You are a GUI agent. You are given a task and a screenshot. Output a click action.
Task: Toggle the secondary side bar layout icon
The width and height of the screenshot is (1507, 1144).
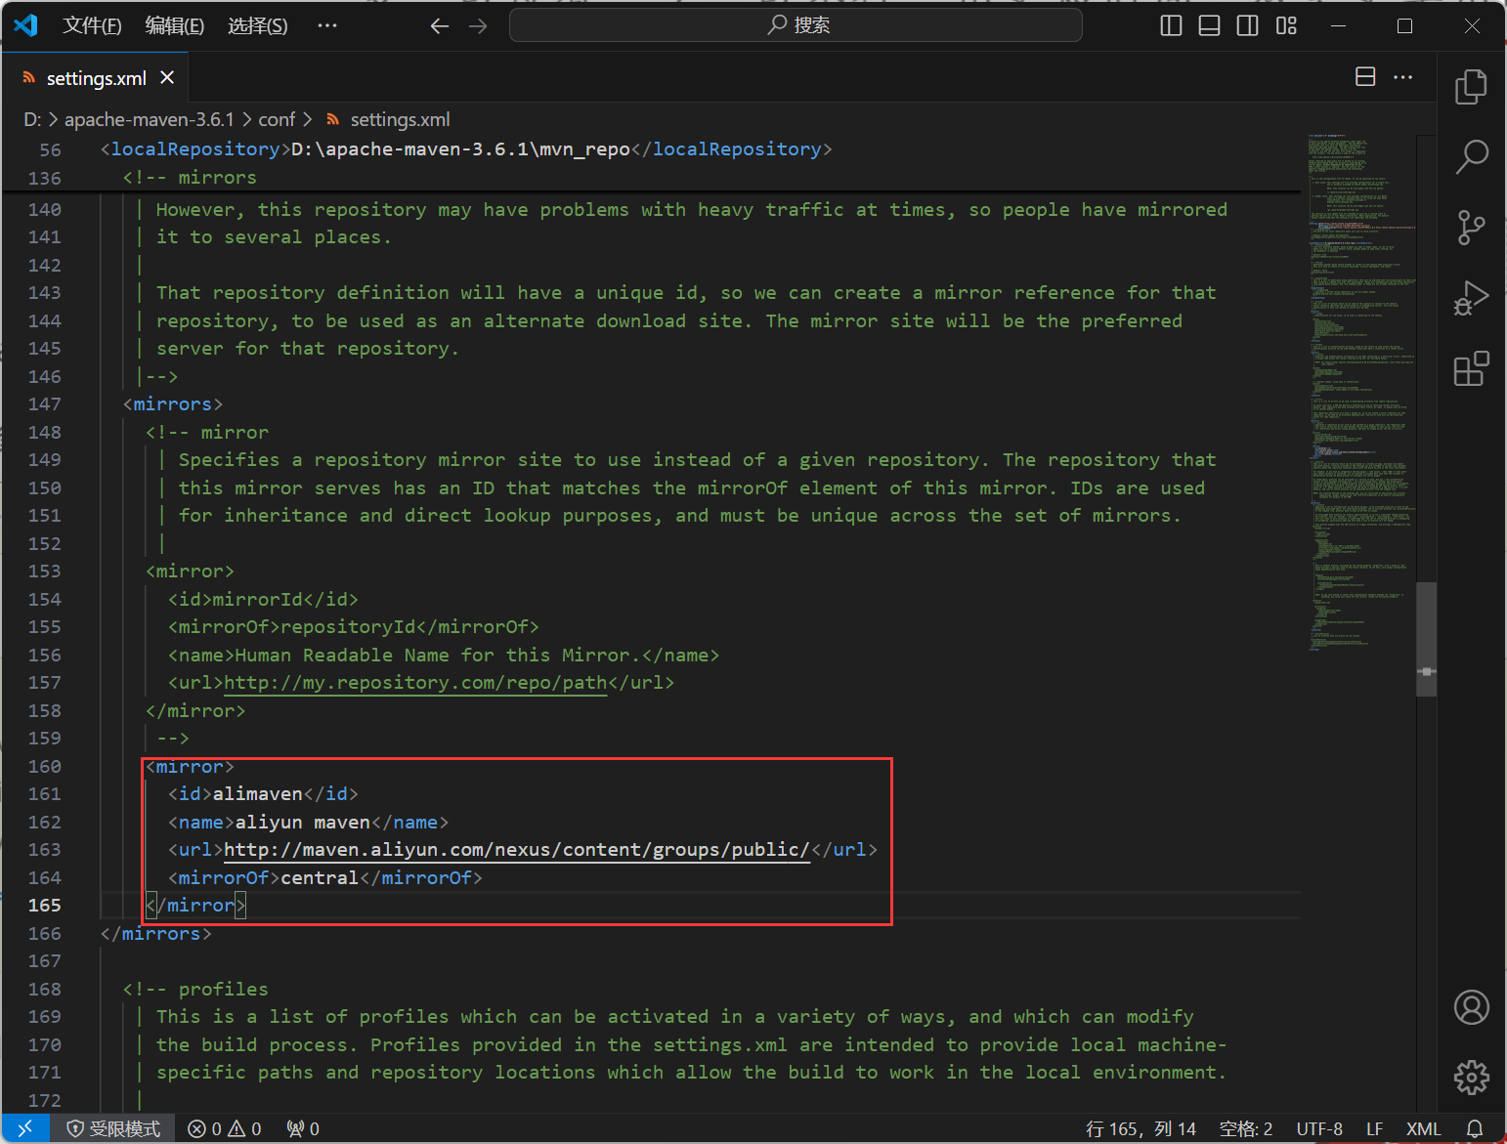(x=1248, y=25)
